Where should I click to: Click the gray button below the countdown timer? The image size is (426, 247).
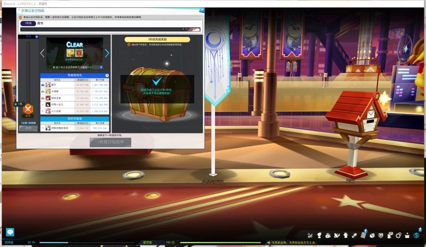[28, 128]
